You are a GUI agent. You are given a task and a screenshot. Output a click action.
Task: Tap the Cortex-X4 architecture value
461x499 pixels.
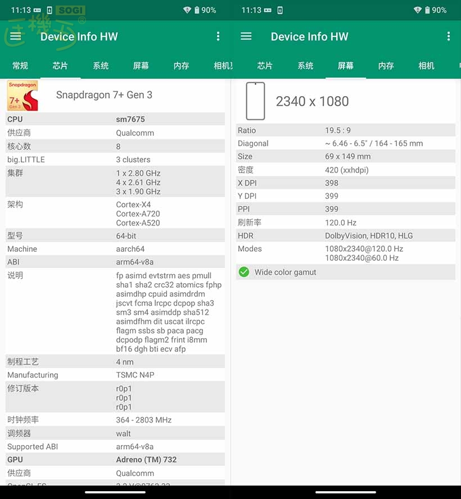click(133, 205)
